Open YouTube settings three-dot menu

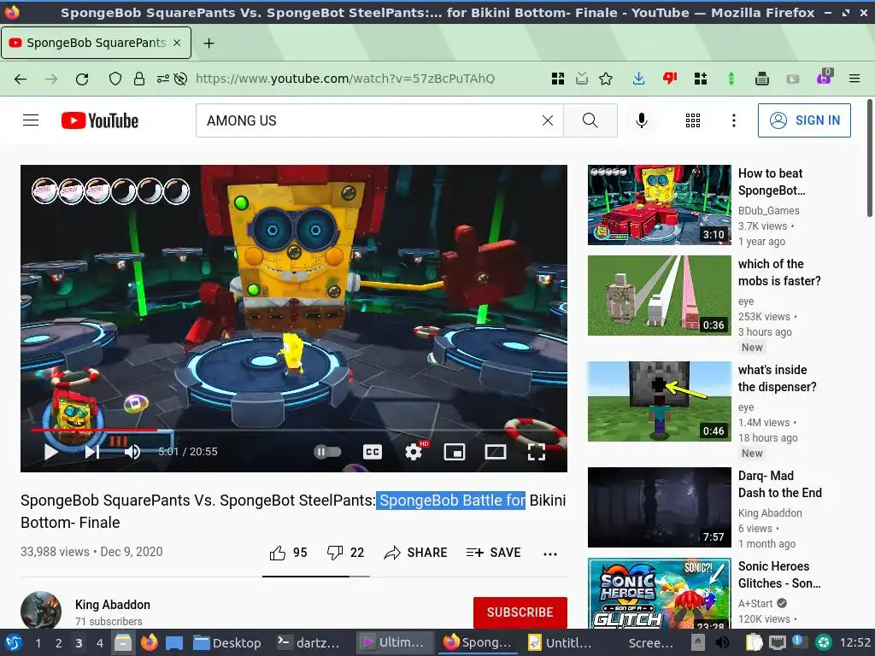pyautogui.click(x=734, y=120)
